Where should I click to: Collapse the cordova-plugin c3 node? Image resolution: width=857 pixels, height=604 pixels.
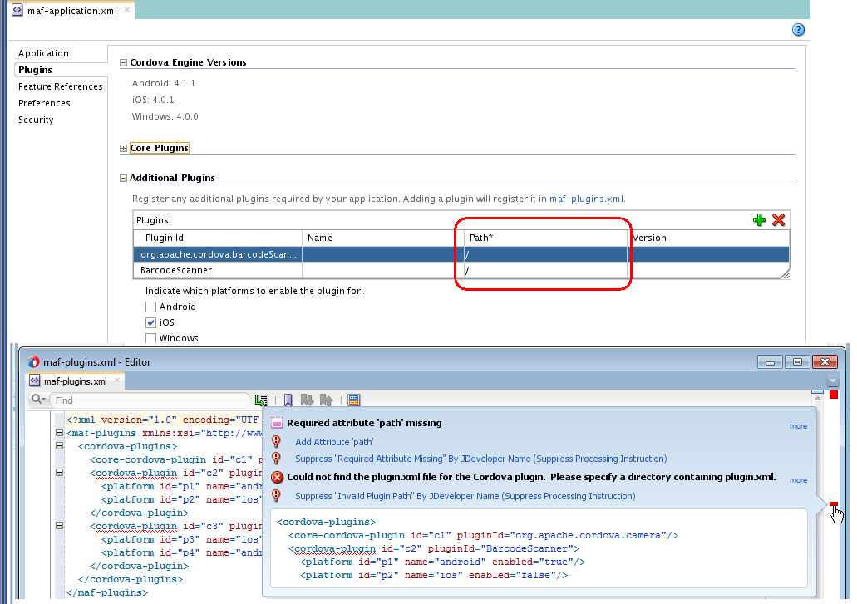pyautogui.click(x=59, y=525)
